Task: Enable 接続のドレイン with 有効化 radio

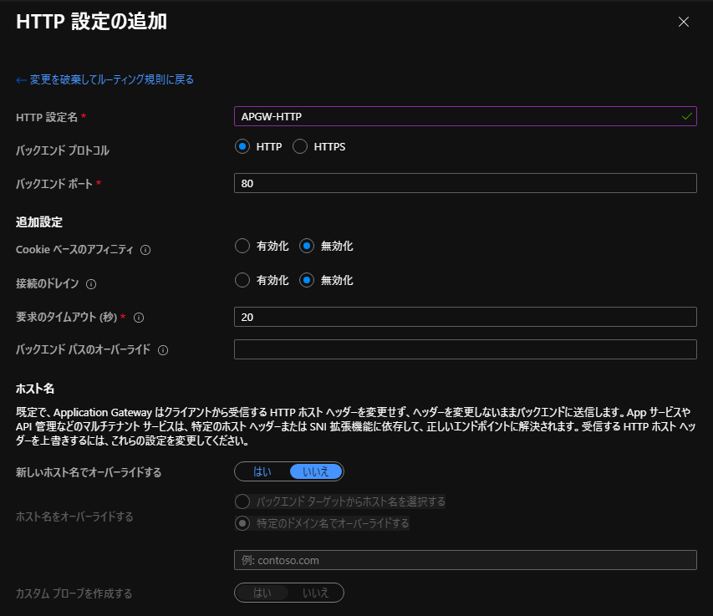Action: 242,280
